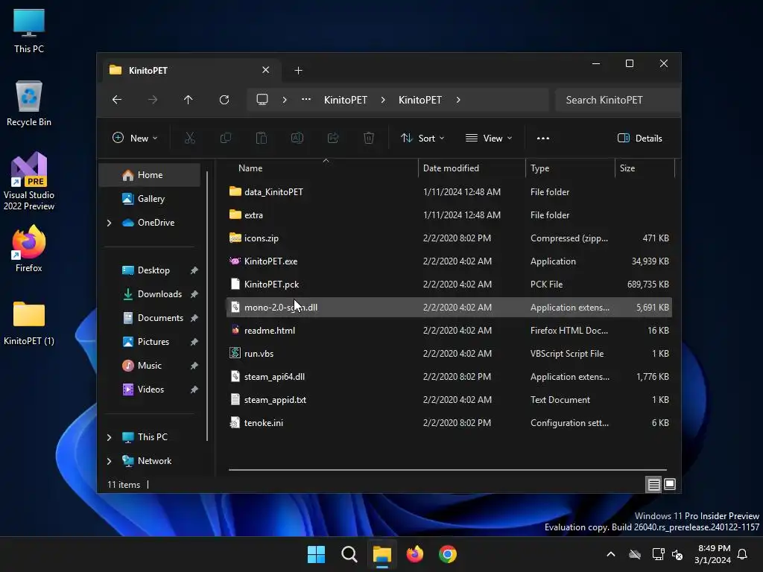Click chevron between the KinitoPET breadcrumbs
763x572 pixels.
click(x=383, y=100)
